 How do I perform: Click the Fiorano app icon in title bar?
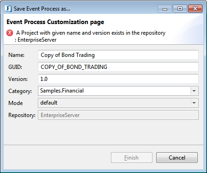pyautogui.click(x=8, y=8)
